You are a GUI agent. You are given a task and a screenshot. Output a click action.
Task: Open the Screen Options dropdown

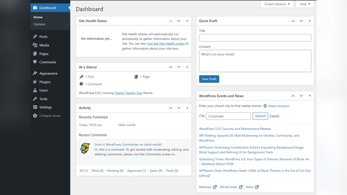point(277,4)
